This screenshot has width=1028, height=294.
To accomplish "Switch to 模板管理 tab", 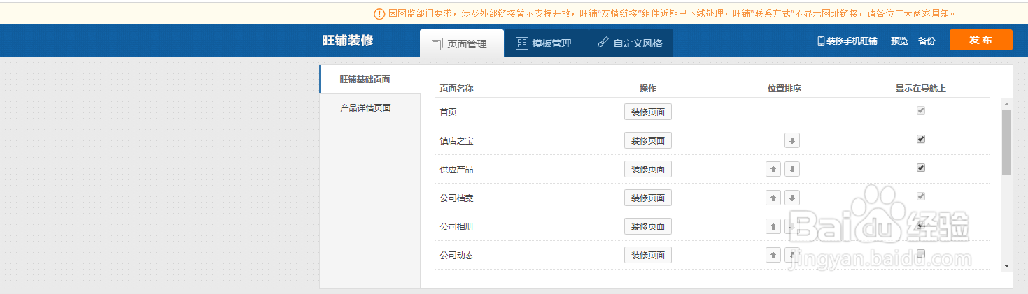I will (x=546, y=43).
